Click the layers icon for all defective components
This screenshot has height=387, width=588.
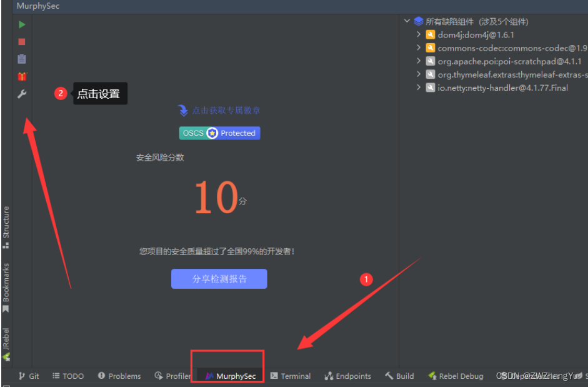click(x=418, y=21)
